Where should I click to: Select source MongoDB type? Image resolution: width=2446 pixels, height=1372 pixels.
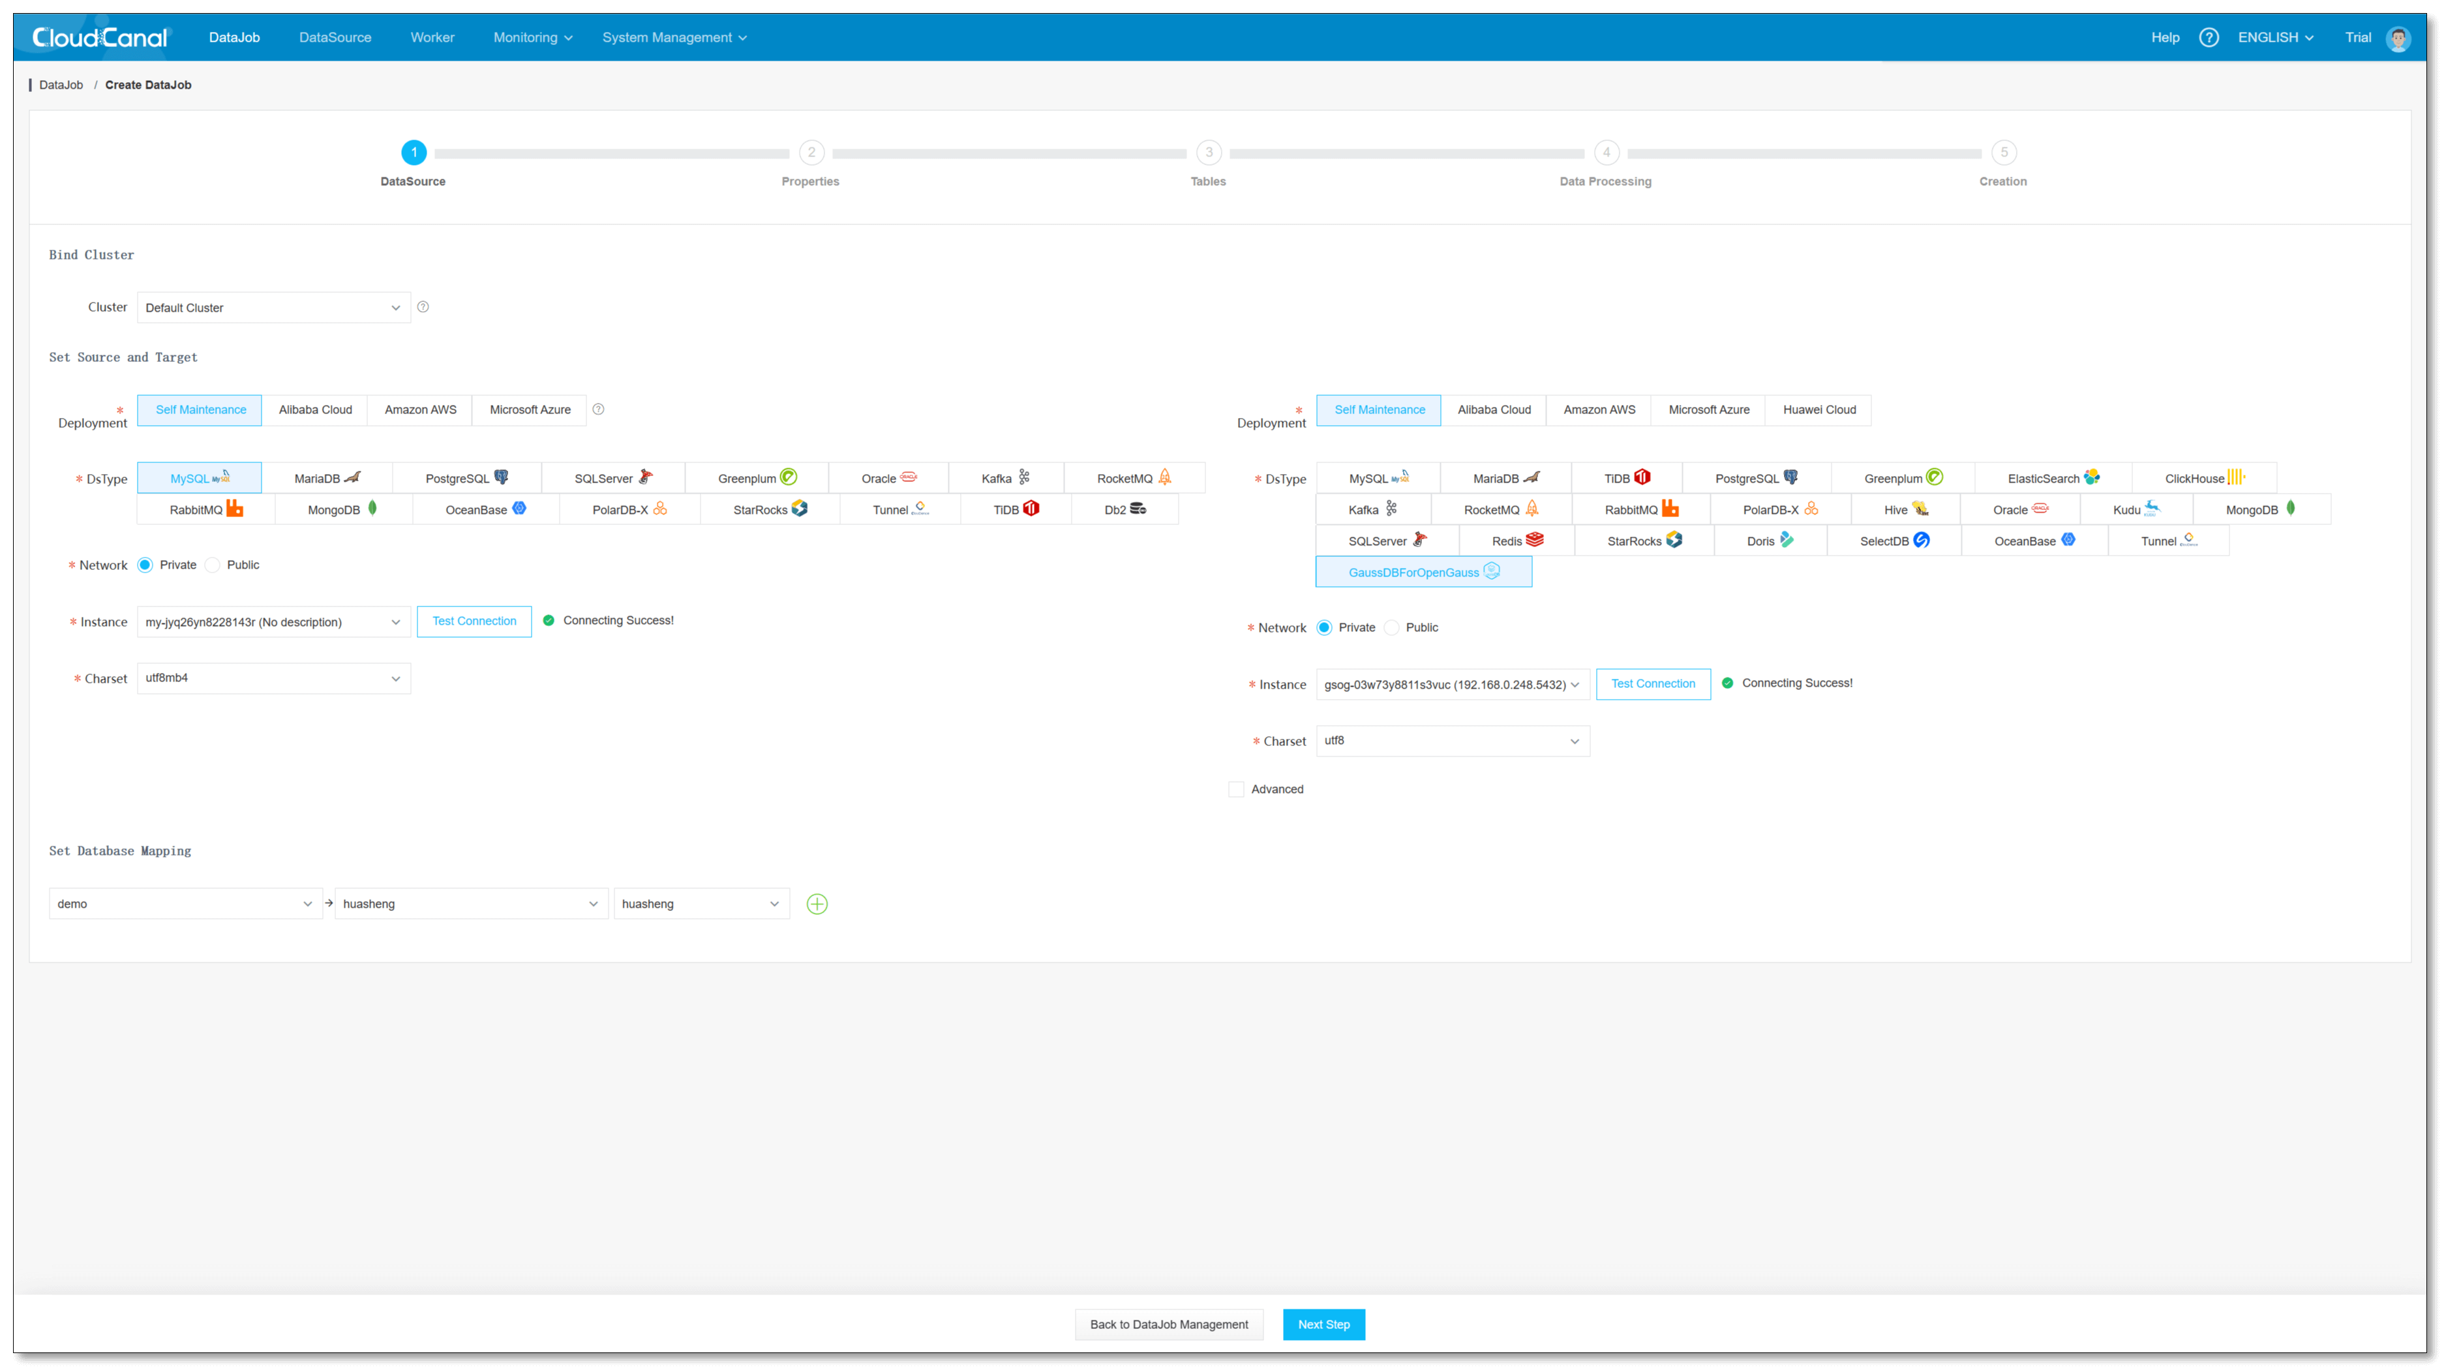click(x=343, y=510)
